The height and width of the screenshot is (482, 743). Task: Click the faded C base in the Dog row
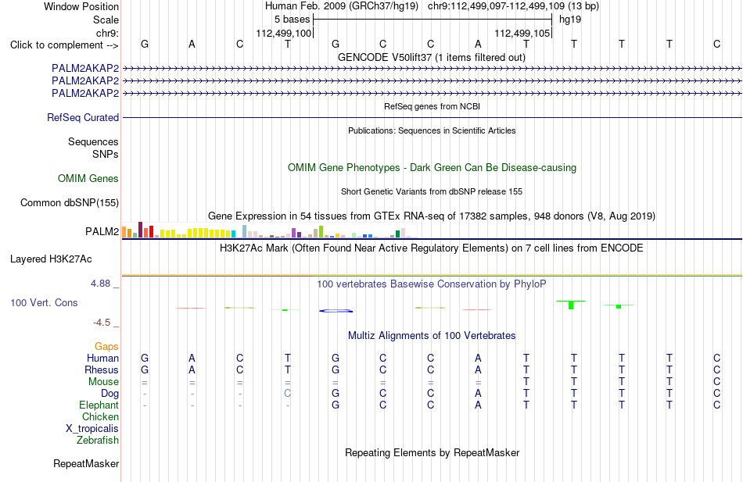[x=287, y=394]
